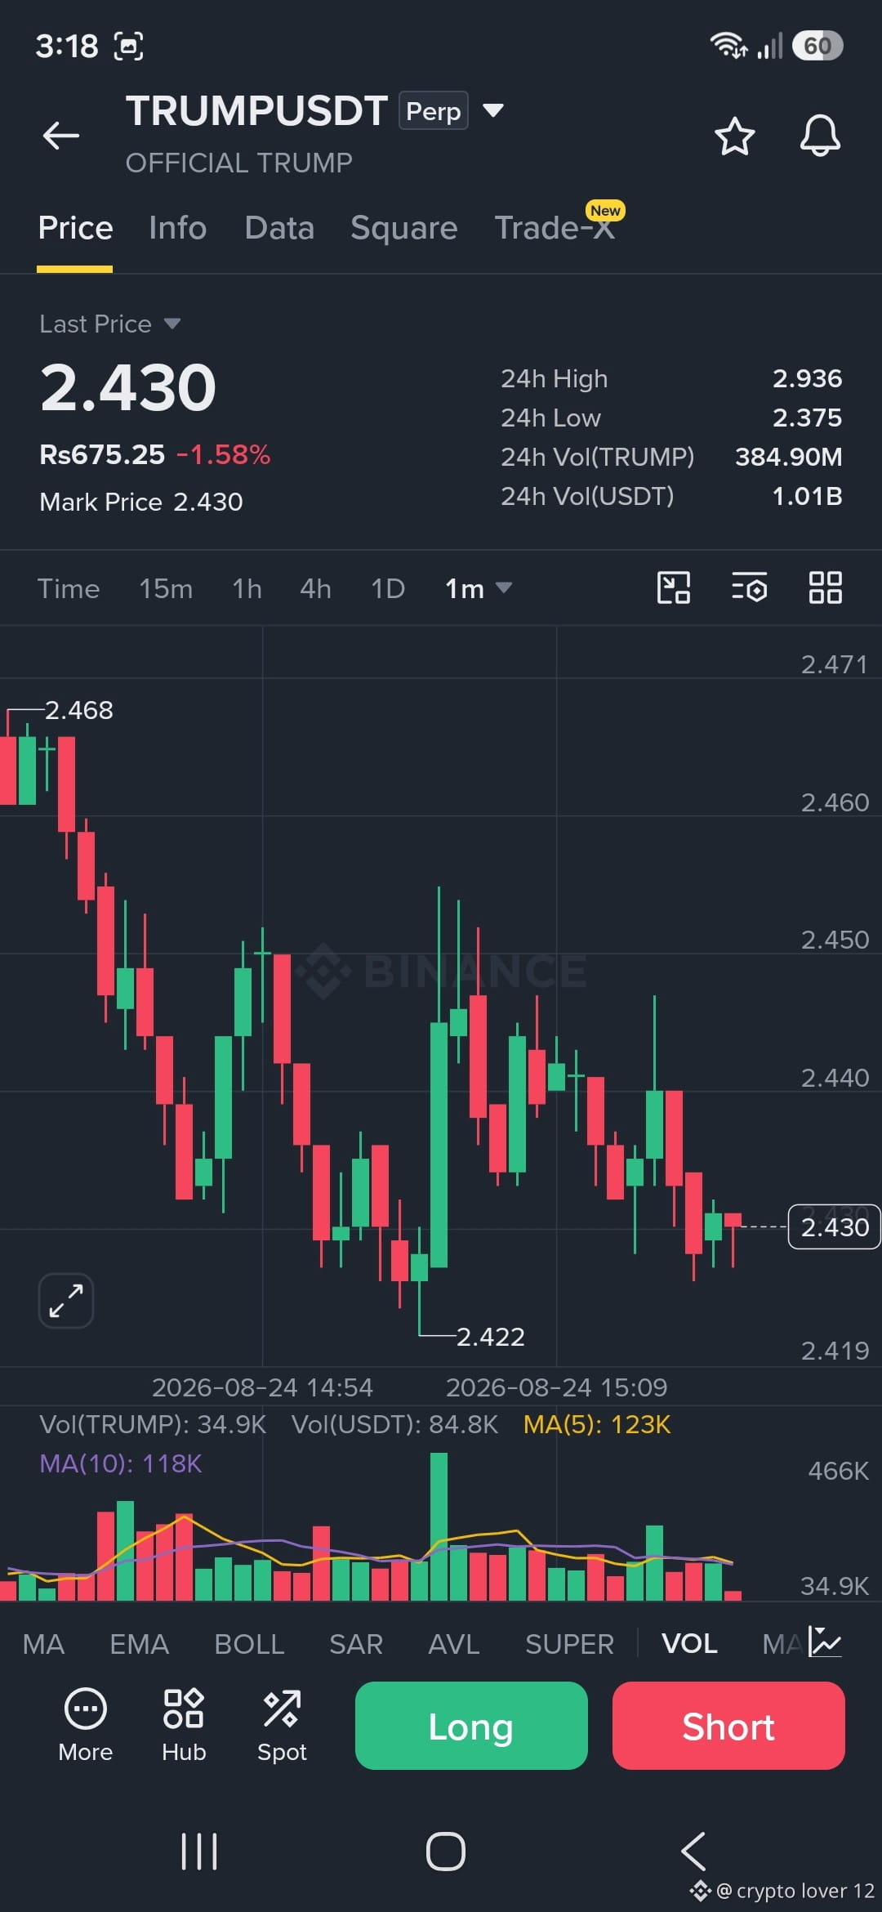Toggle the SUPER indicator
The width and height of the screenshot is (882, 1912).
click(x=569, y=1643)
